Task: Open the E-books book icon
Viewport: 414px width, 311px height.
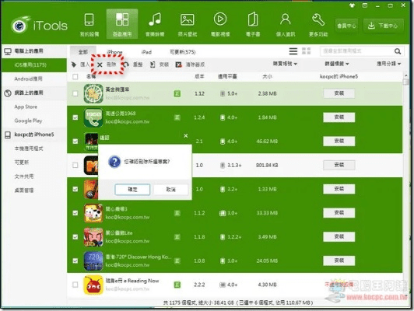Action: [x=253, y=19]
